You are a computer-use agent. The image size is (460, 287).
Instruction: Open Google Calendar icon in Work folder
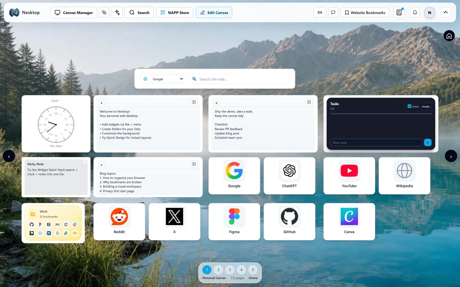pos(66,224)
